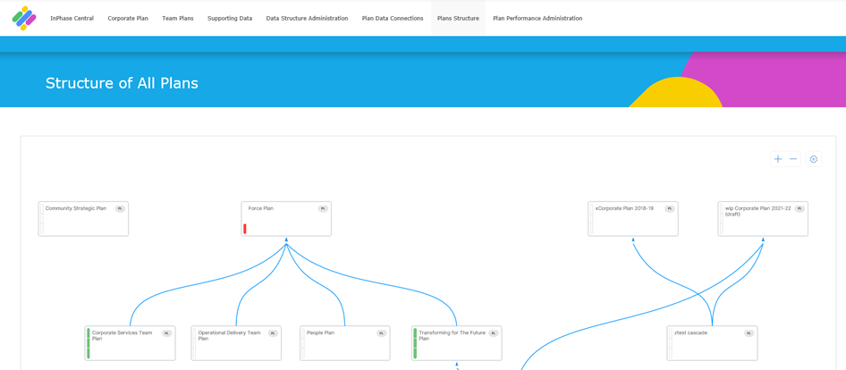Open Plan Data Connections menu
This screenshot has width=846, height=370.
393,19
